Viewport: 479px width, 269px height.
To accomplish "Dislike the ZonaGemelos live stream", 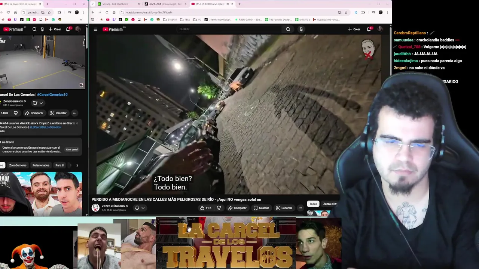I will 16,113.
